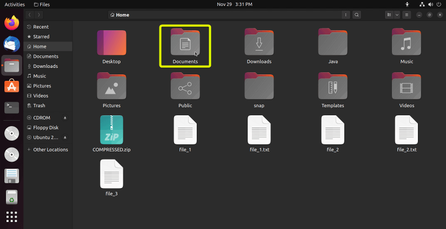Open system menu via the power icon
446x229 pixels.
(438, 4)
